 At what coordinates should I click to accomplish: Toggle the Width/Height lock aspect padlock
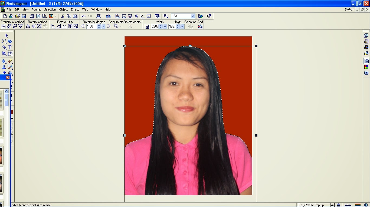coord(147,26)
